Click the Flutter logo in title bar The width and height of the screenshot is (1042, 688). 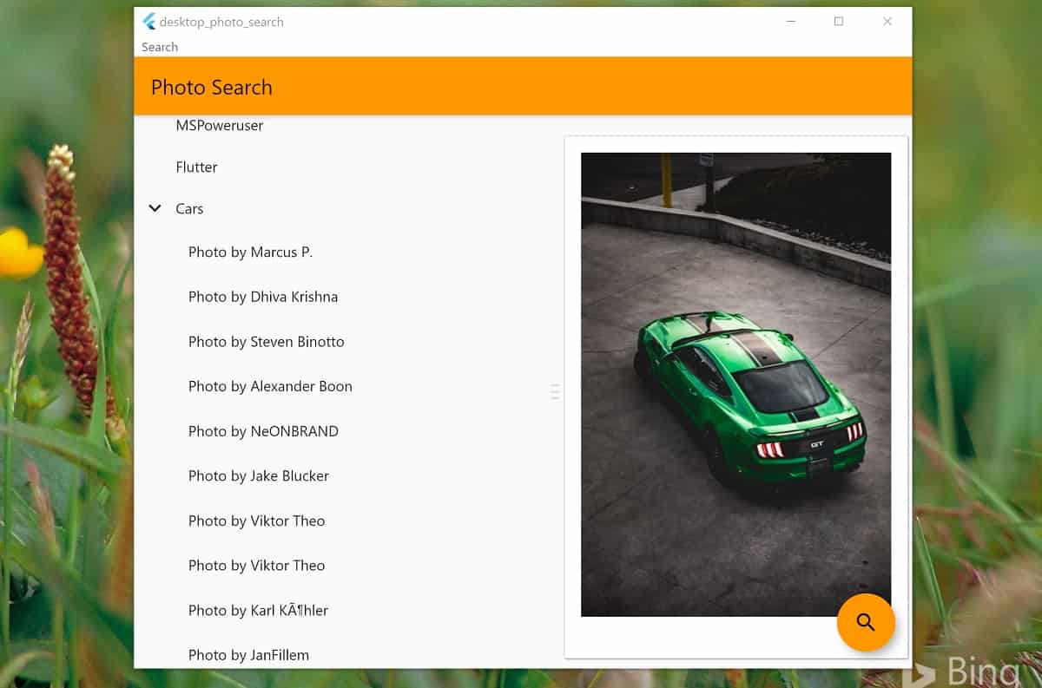[x=149, y=22]
